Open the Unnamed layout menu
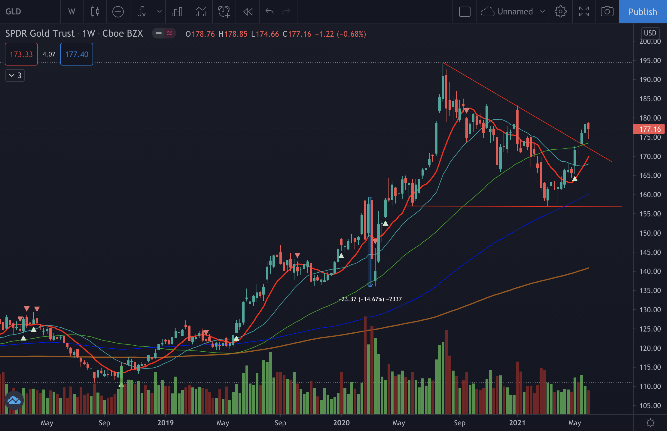This screenshot has width=667, height=431. 513,12
